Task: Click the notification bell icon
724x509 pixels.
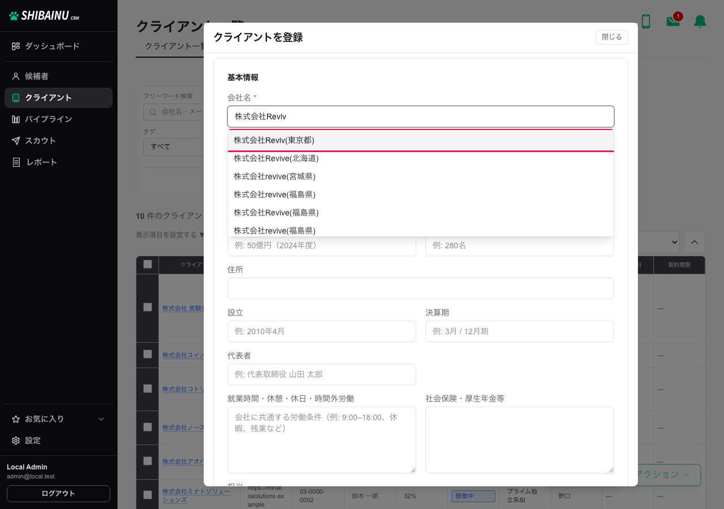Action: click(700, 21)
